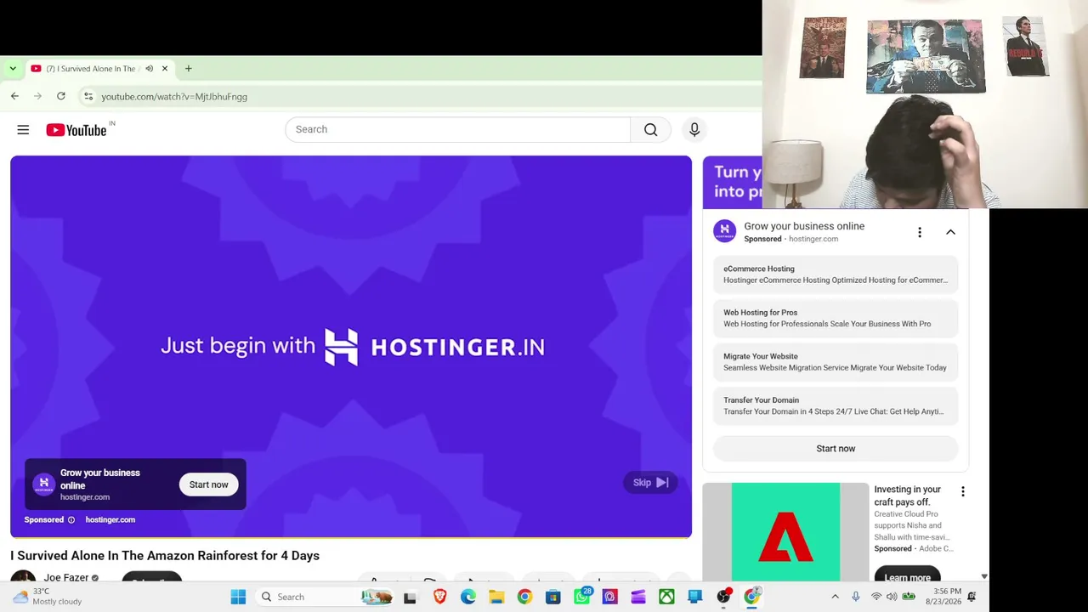
Task: Click the address bar URL
Action: (174, 97)
